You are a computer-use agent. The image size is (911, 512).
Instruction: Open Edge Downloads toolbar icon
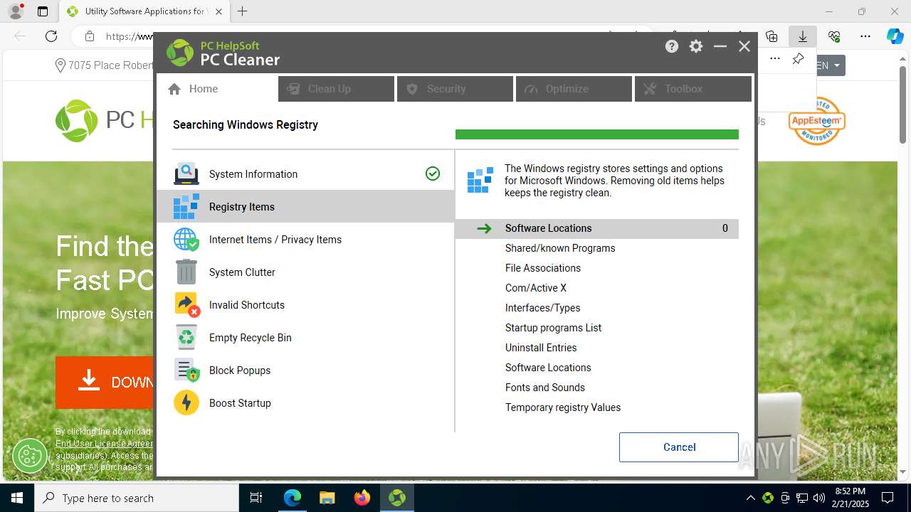click(802, 36)
